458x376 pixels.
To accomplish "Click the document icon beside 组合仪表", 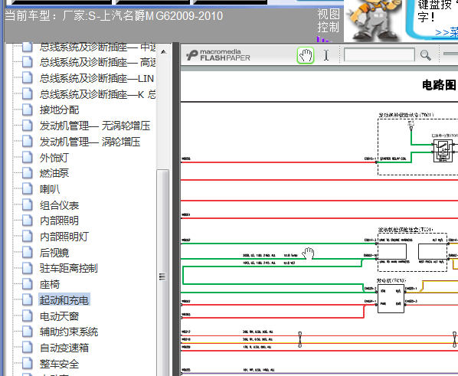I will click(28, 205).
